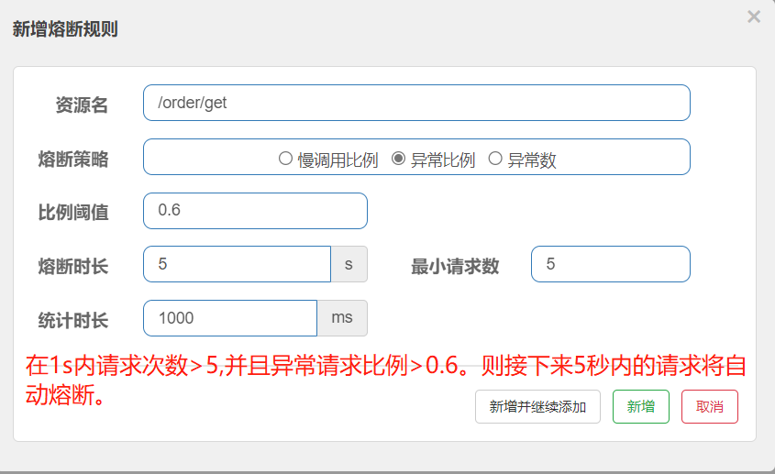Focus the 最小请求数 input field

pos(610,264)
